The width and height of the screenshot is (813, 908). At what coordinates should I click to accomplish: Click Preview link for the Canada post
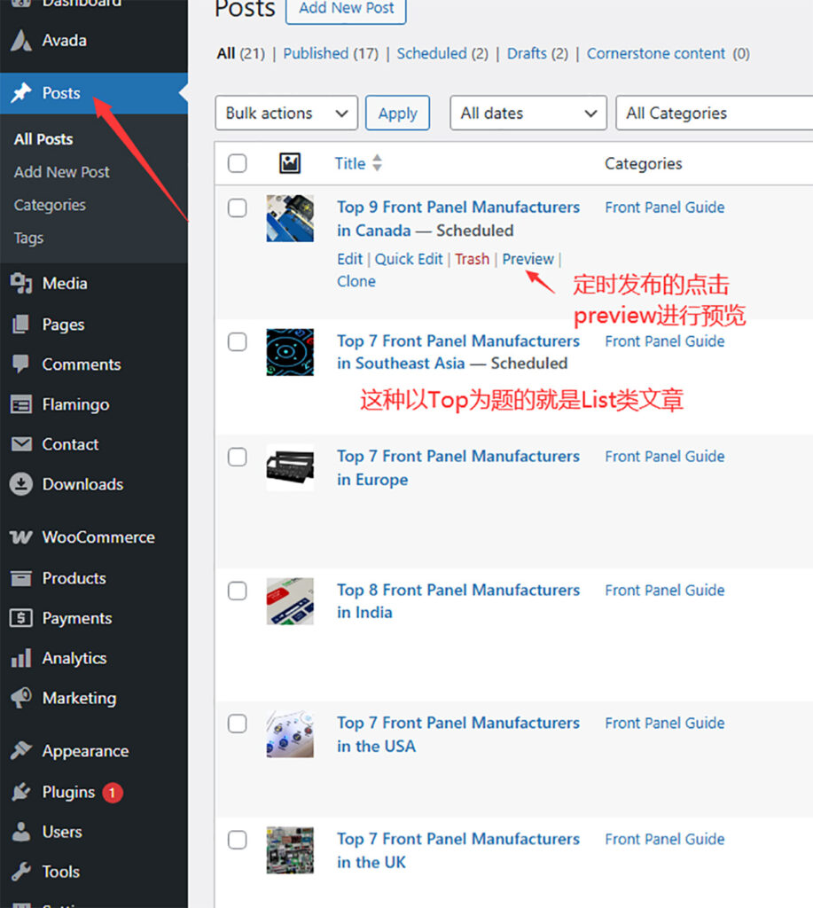[528, 259]
